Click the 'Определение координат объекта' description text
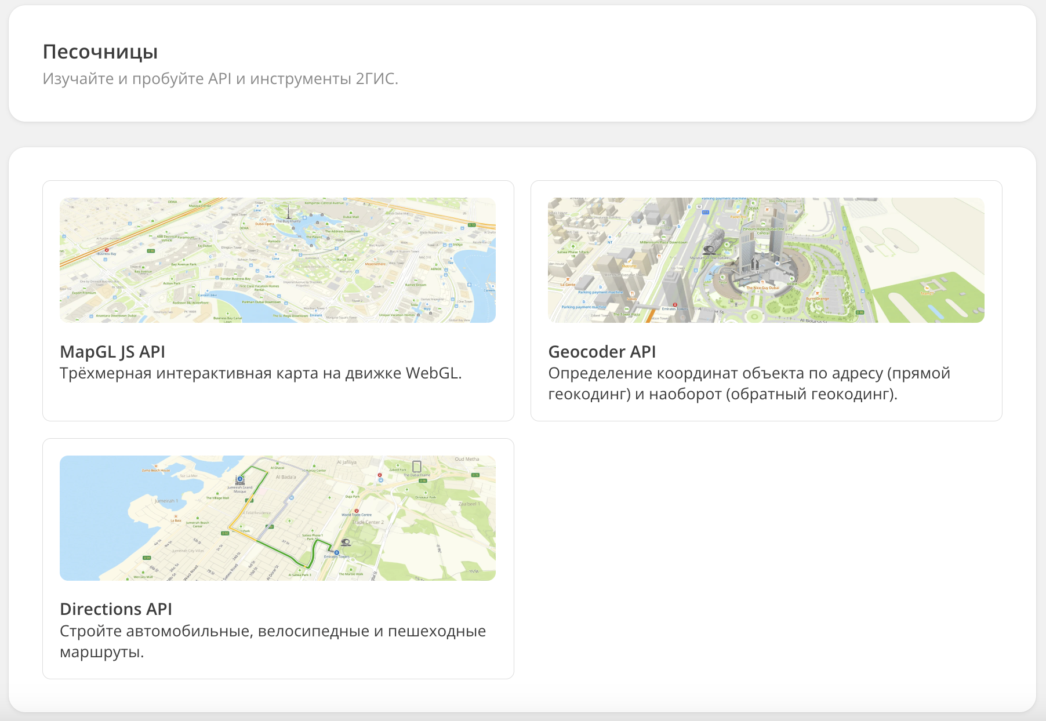The height and width of the screenshot is (721, 1046). pos(749,384)
